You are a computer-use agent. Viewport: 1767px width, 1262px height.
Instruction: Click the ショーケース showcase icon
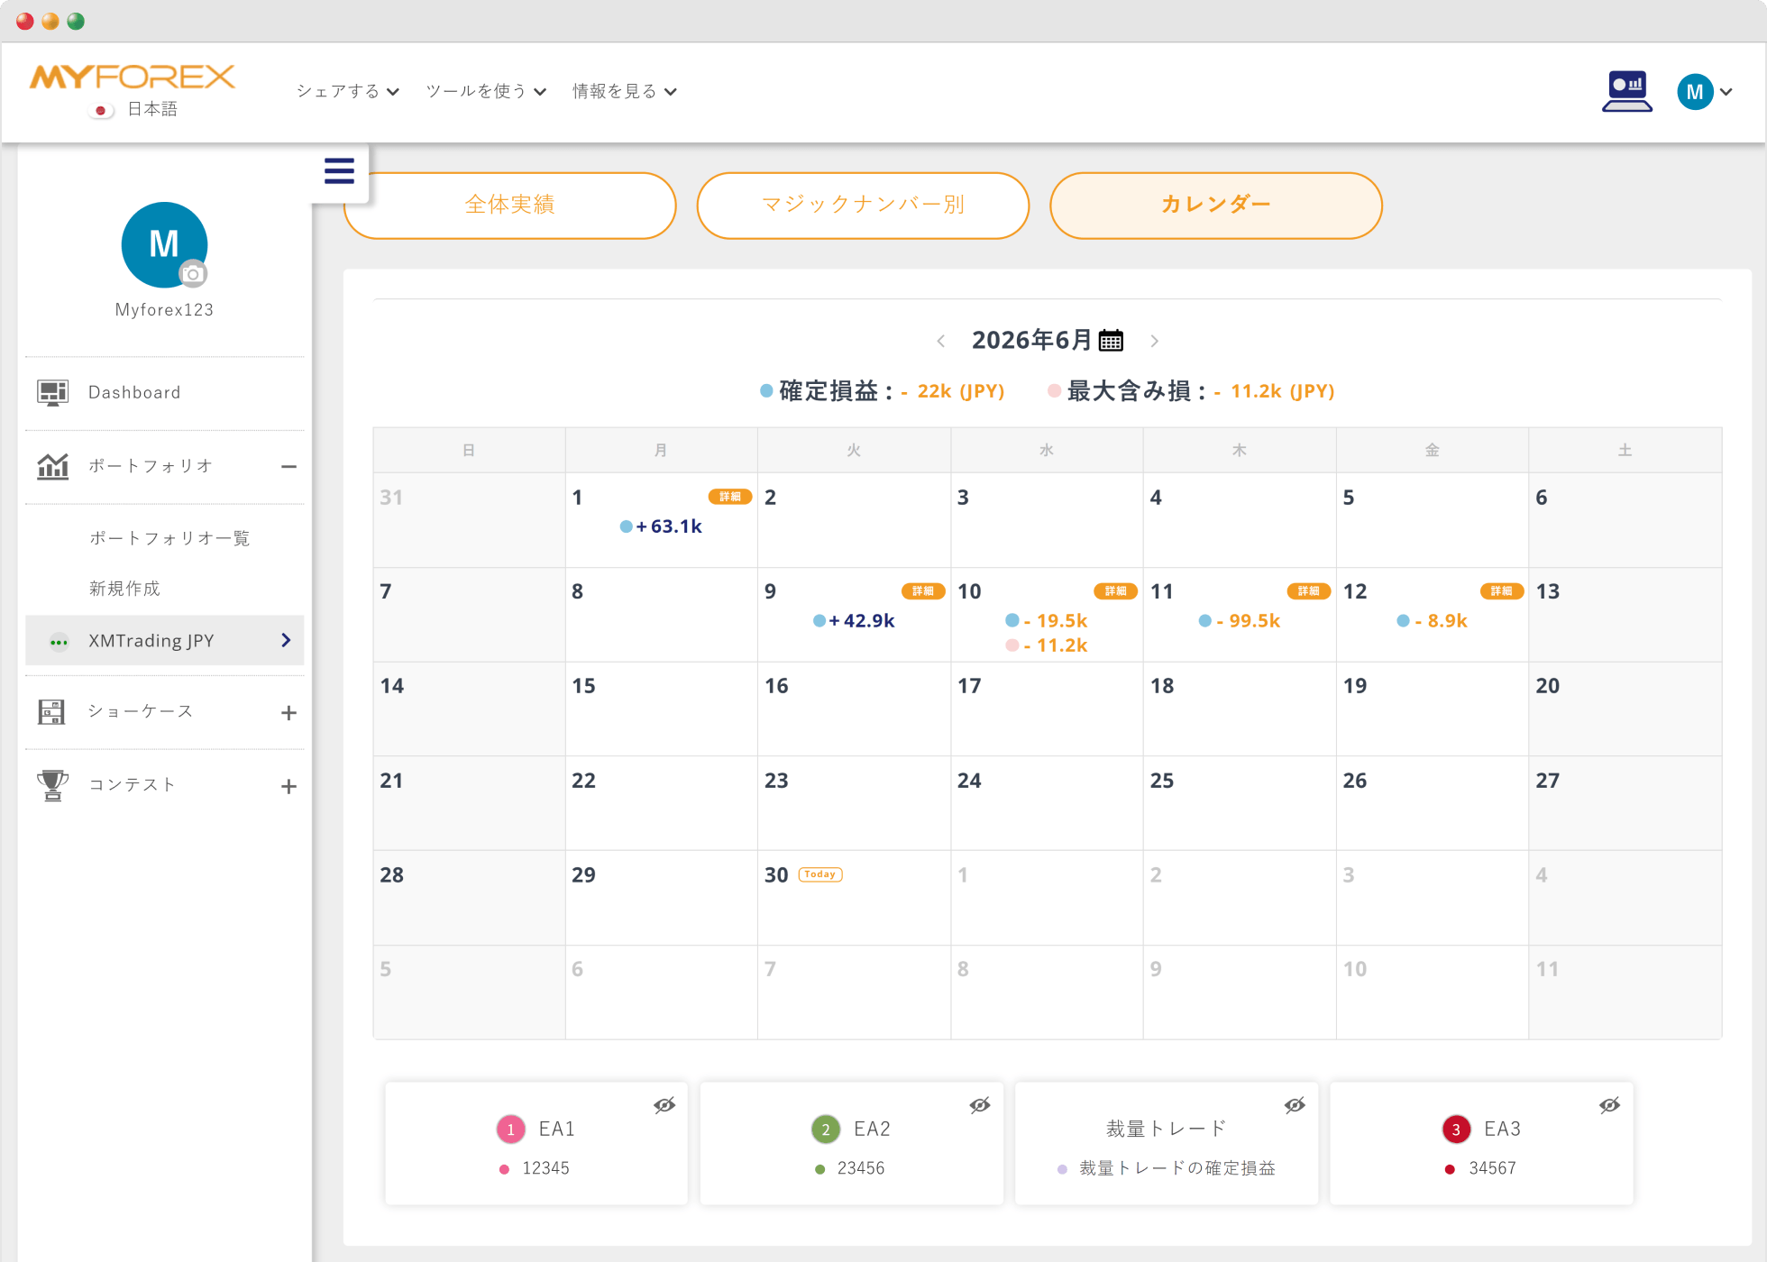click(51, 711)
